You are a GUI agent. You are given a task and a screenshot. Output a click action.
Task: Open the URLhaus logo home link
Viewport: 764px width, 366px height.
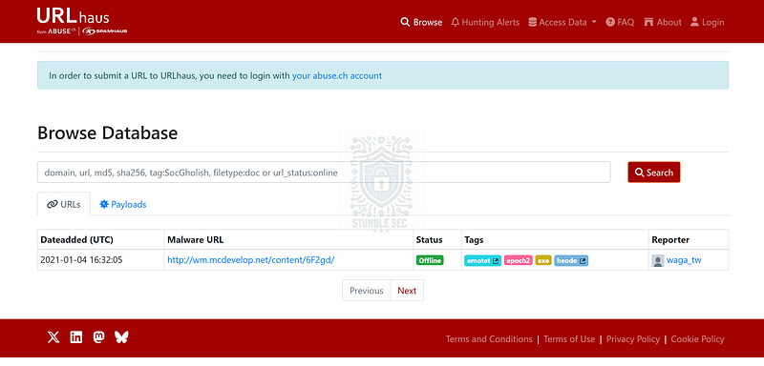(x=82, y=22)
